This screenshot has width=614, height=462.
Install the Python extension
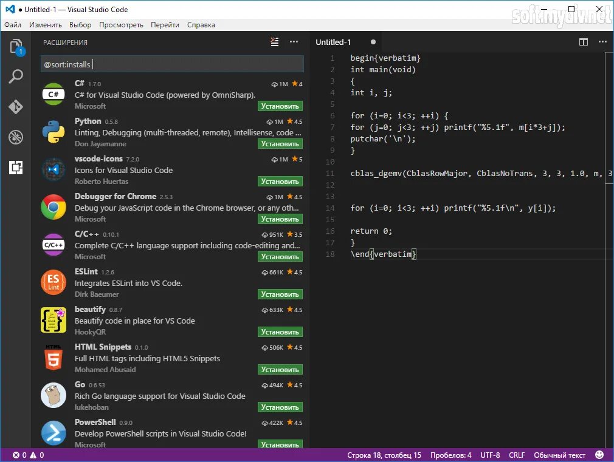280,143
